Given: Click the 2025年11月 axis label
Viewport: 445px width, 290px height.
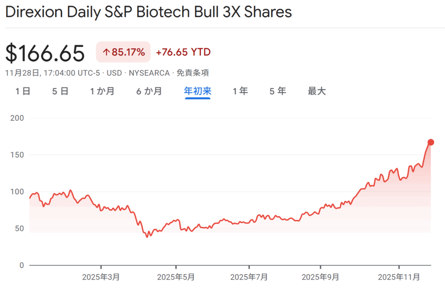Looking at the screenshot, I should (399, 277).
